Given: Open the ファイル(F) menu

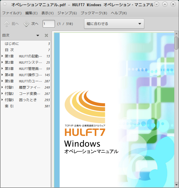Looking at the screenshot, I should (x=12, y=13).
